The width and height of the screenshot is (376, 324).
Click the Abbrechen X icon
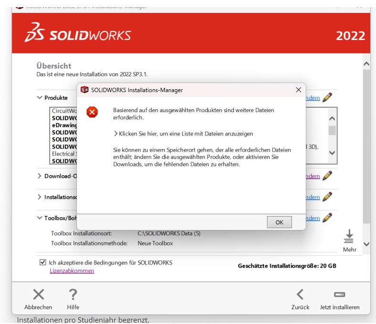point(39,294)
